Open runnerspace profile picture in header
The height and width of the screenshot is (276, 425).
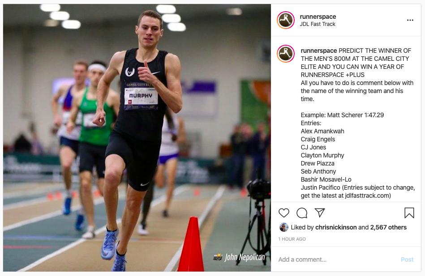tap(286, 20)
